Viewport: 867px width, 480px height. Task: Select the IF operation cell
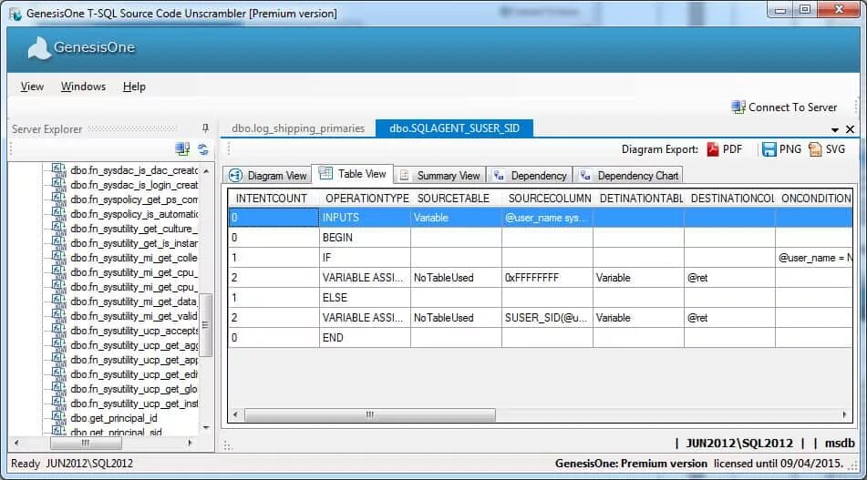(365, 258)
